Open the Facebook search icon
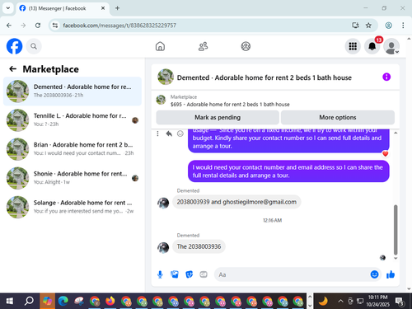Screen dimensions: 412x309 34,46
